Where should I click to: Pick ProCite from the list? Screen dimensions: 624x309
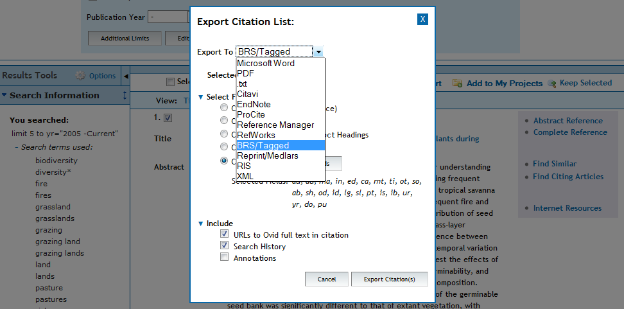click(281, 115)
